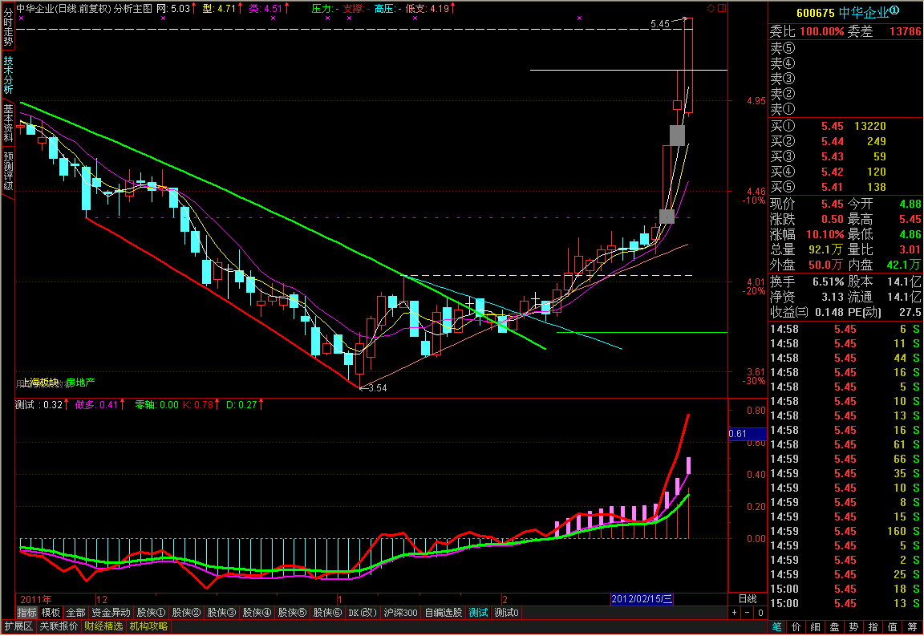The width and height of the screenshot is (924, 636).
Task: Select the 细 tab in the quote panel
Action: (x=816, y=627)
